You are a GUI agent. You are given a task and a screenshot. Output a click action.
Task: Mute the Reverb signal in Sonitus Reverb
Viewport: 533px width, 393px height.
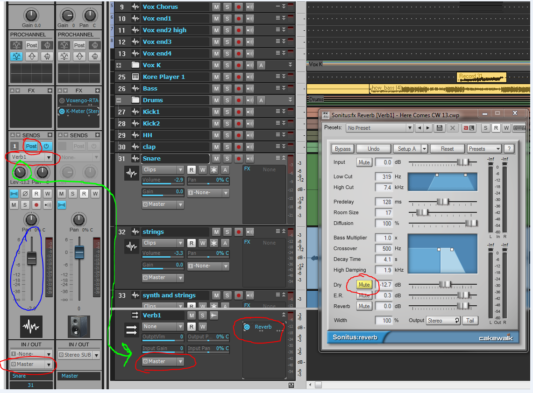point(364,306)
